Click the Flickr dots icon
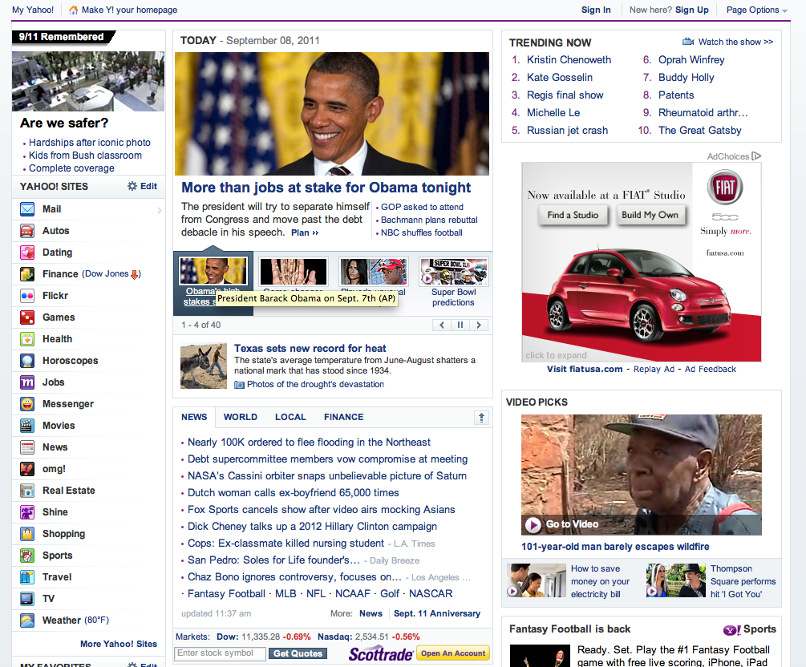This screenshot has width=806, height=667. 27,296
